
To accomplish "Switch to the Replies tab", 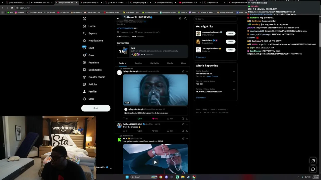I will pyautogui.click(x=138, y=63).
